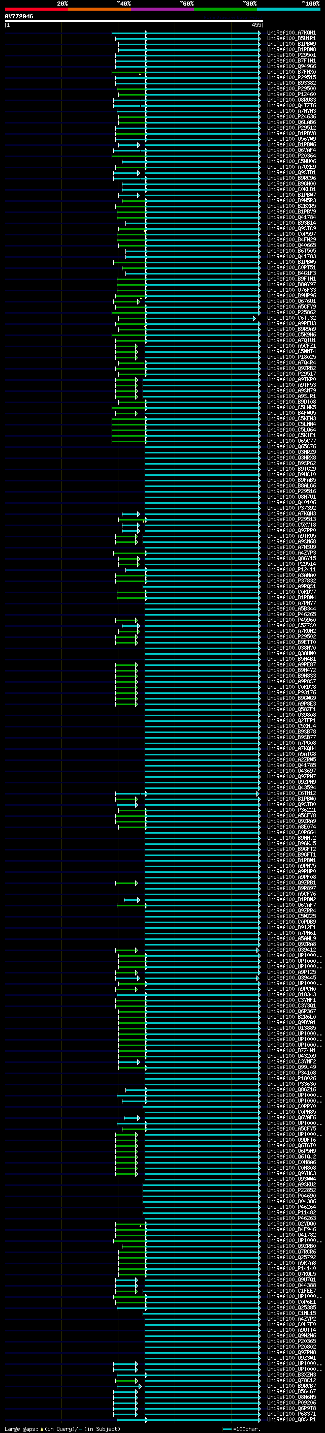The height and width of the screenshot is (1433, 325).
Task: Select hit UniRef100_B1PBW6
Action: 291,145
